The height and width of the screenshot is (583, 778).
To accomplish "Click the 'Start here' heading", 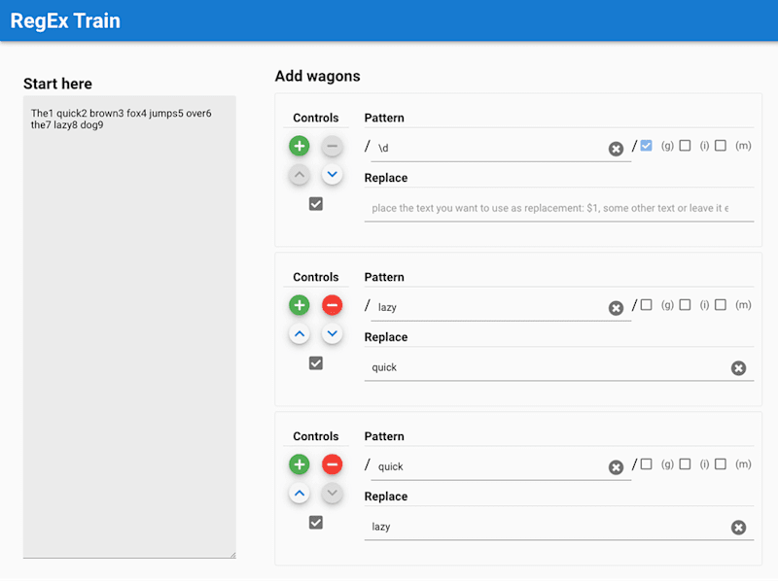I will click(x=57, y=84).
